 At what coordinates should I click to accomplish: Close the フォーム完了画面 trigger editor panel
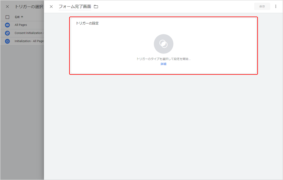[51, 7]
